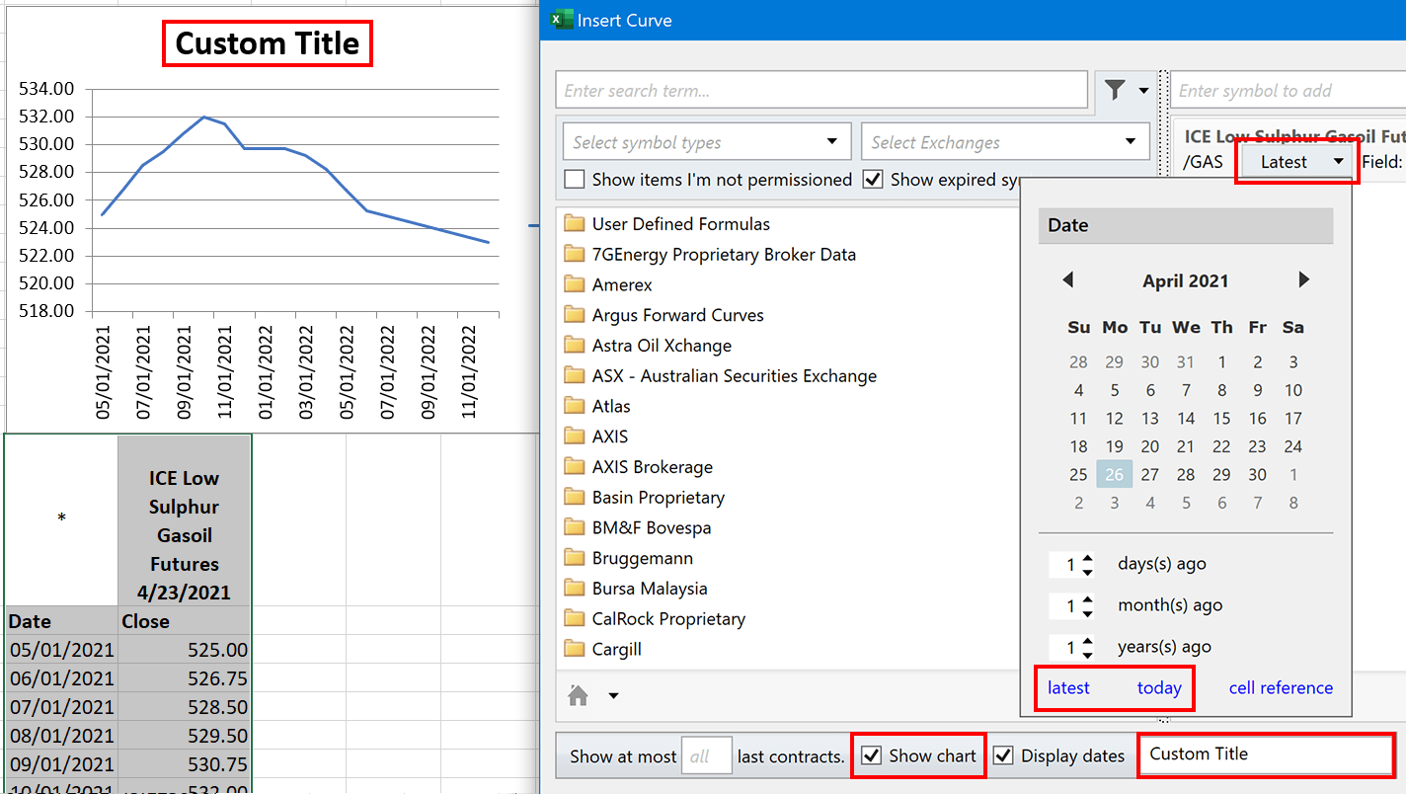Open the 7GEnergy Proprietary Broker Data folder
The height and width of the screenshot is (794, 1406).
pyautogui.click(x=710, y=255)
